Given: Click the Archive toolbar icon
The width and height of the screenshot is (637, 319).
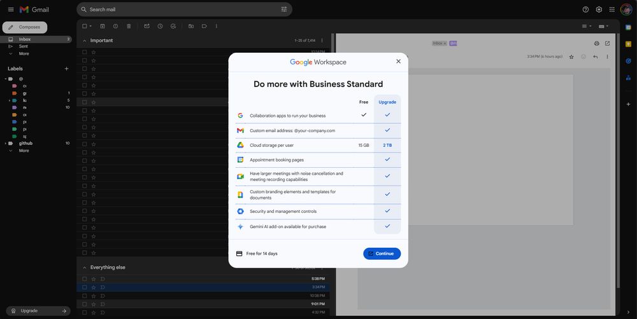Looking at the screenshot, I should pyautogui.click(x=103, y=26).
